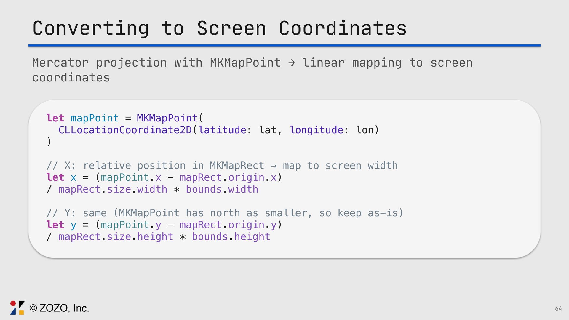
Task: Click the word "Mercator" in the subtitle
Action: (x=60, y=63)
